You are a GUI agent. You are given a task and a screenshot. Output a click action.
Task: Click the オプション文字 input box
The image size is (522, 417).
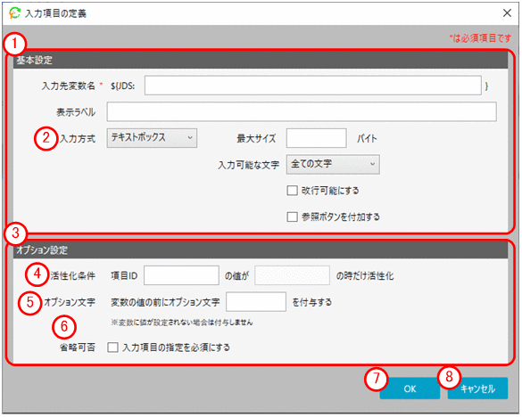tap(256, 301)
